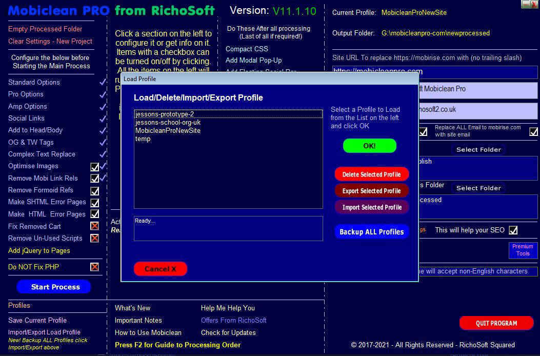Click QUIT PROGRAM button
The image size is (540, 356).
coord(496,323)
